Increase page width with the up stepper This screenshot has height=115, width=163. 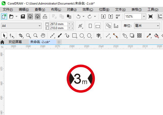[72, 24]
